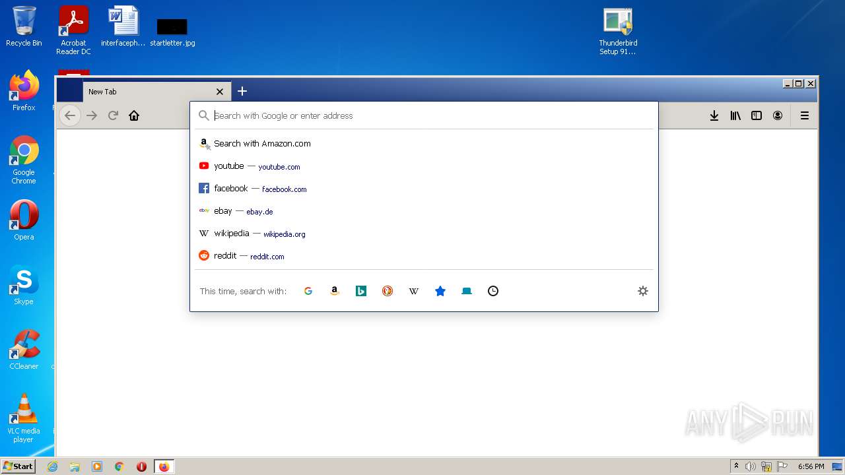The width and height of the screenshot is (845, 475).
Task: Open a new tab with plus button
Action: coord(242,91)
